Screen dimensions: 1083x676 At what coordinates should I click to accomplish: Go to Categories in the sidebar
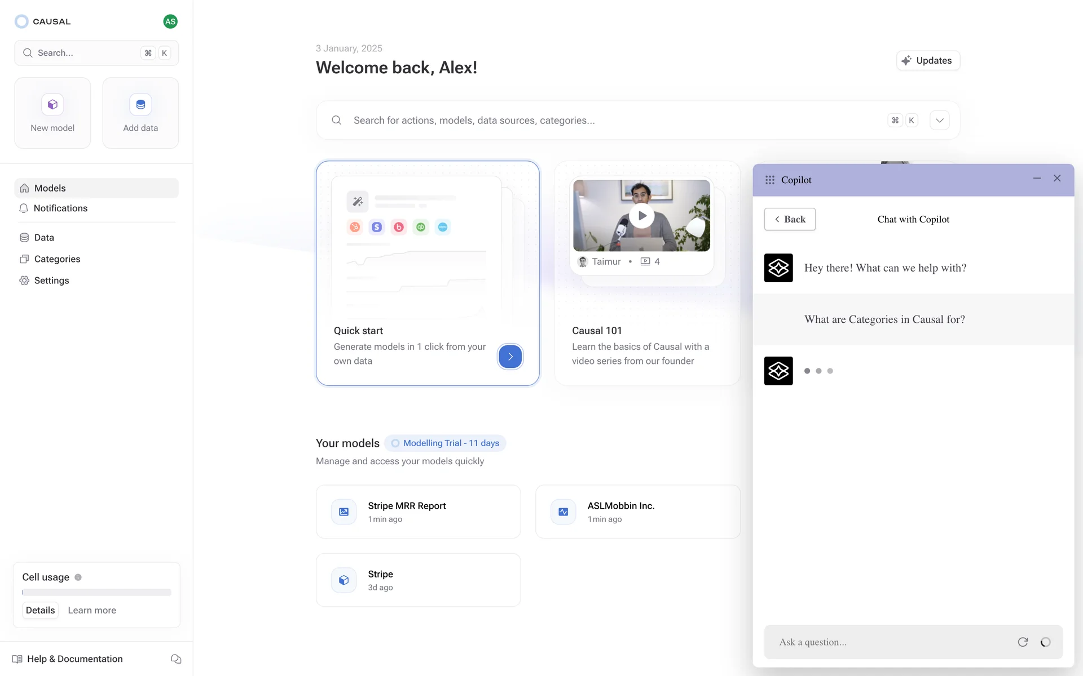[x=57, y=259]
